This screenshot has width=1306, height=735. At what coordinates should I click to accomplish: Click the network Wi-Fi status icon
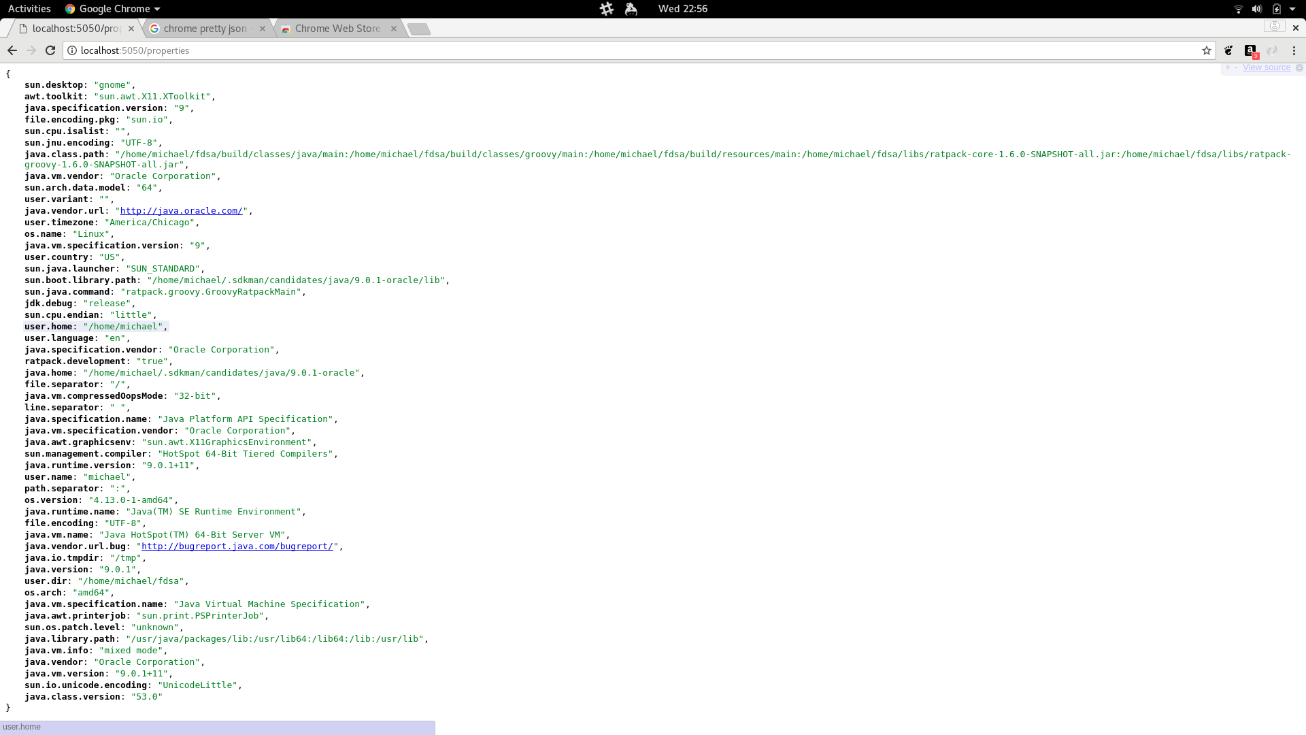[x=1239, y=9]
